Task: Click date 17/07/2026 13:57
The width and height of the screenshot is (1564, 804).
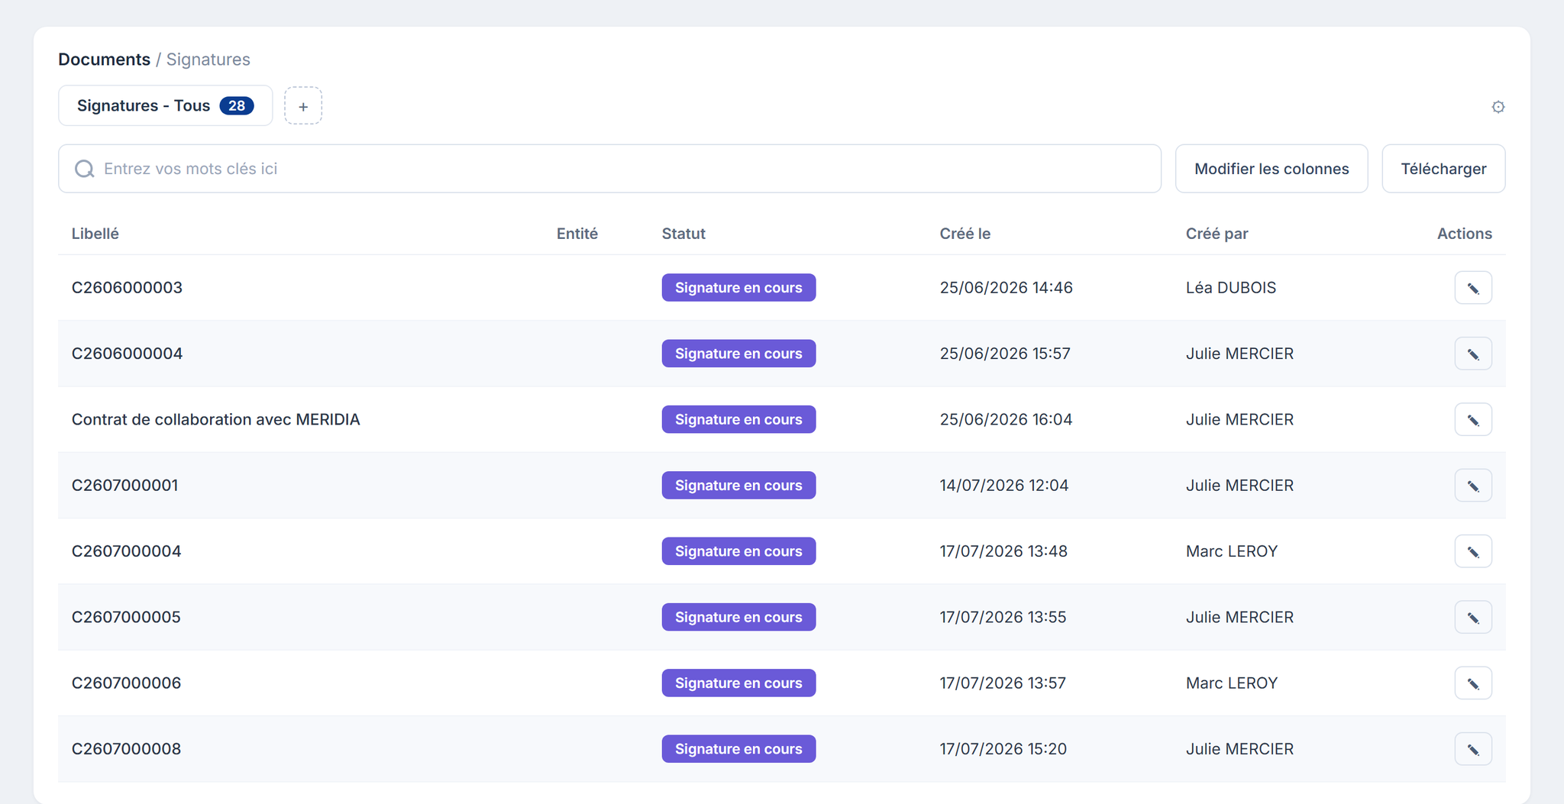Action: point(1003,683)
